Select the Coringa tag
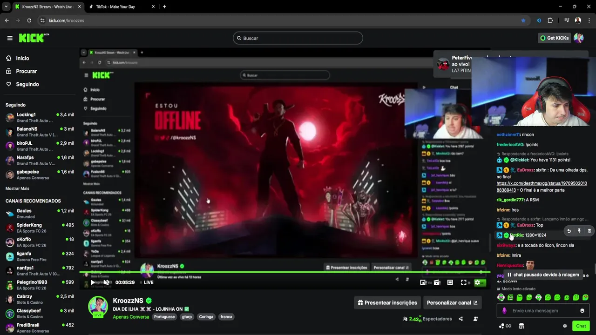The image size is (596, 335). click(x=206, y=317)
